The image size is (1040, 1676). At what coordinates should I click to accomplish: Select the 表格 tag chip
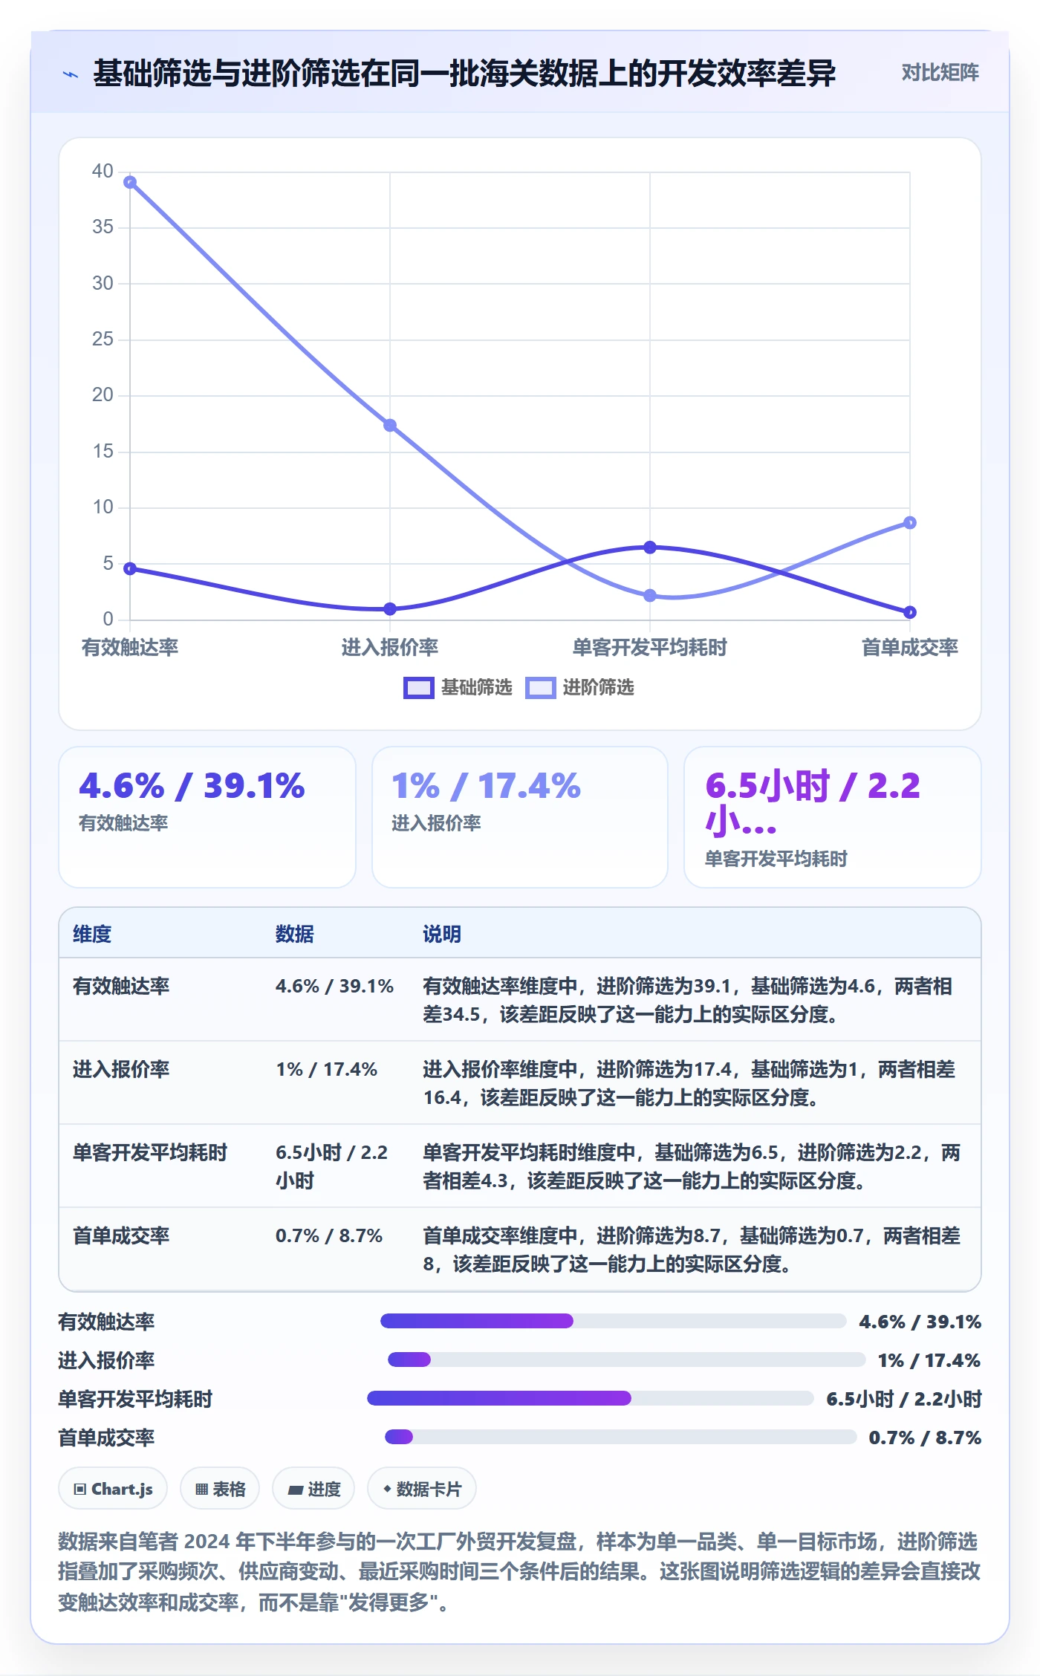coord(220,1489)
